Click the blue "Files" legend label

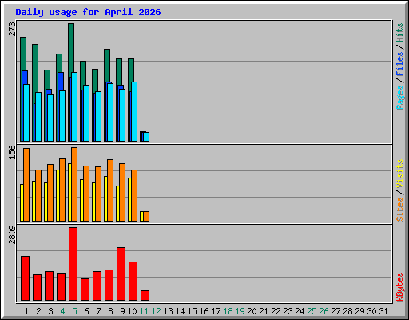(x=399, y=64)
